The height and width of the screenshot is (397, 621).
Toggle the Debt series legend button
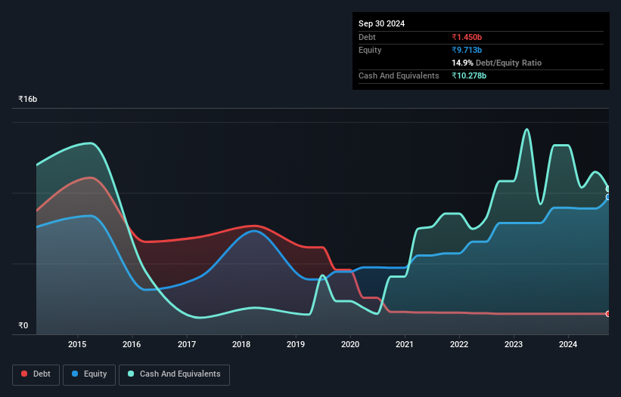pos(36,374)
